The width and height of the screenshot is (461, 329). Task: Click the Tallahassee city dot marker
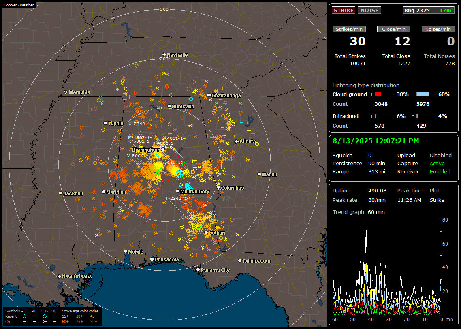[240, 261]
